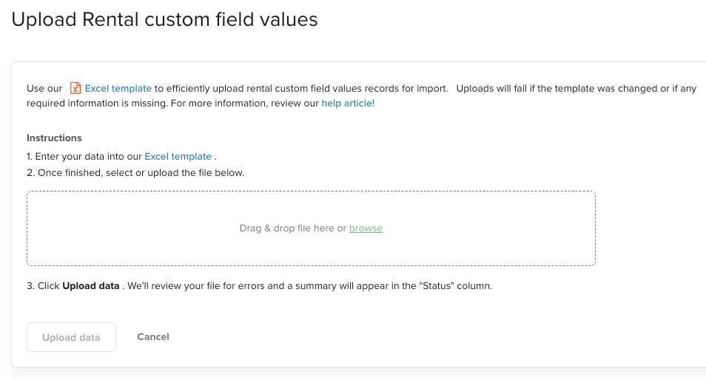Image resolution: width=706 pixels, height=380 pixels.
Task: Click the 'Uploads will fail' warning sentence
Action: (x=576, y=89)
